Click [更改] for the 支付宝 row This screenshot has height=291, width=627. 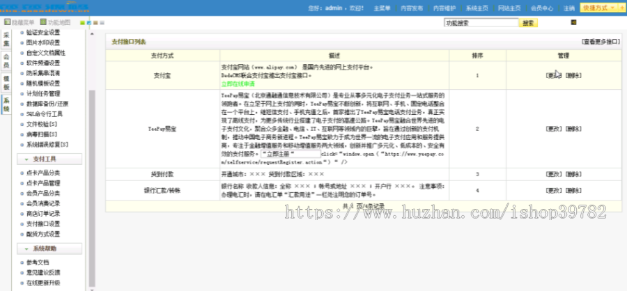pyautogui.click(x=555, y=76)
